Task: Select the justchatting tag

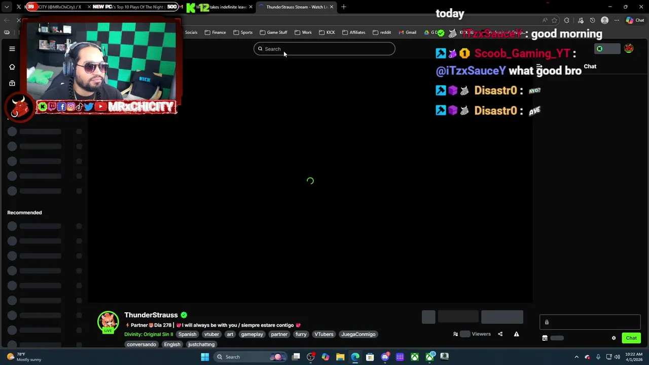Action: pos(201,344)
